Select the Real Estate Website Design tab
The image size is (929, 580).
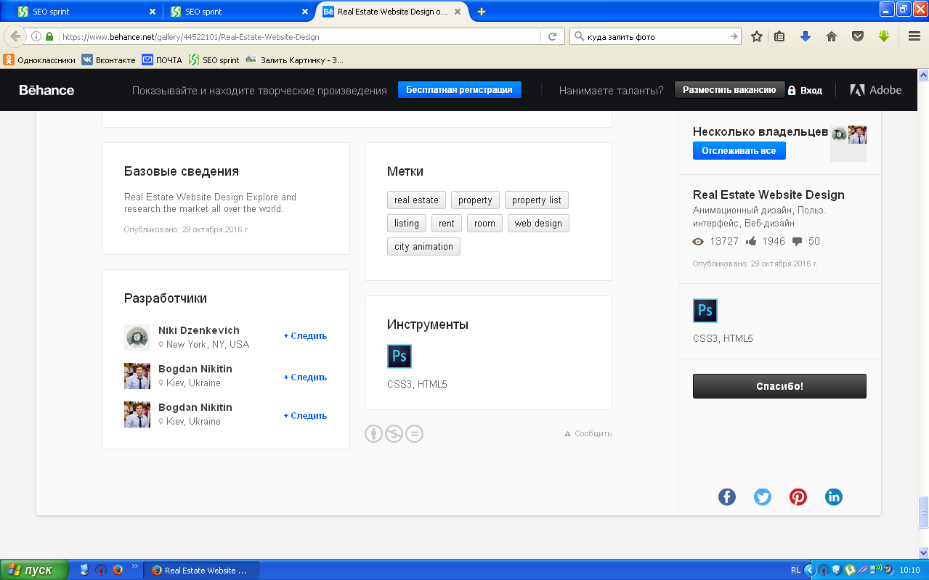393,12
